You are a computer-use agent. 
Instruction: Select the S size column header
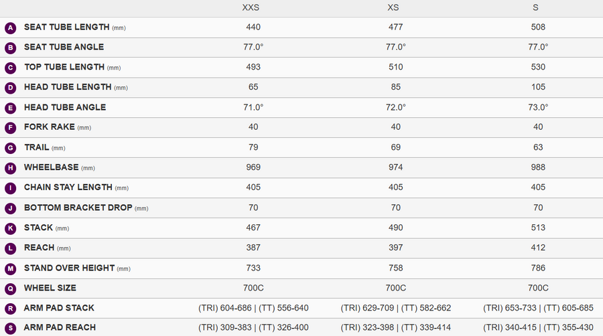[x=535, y=7]
